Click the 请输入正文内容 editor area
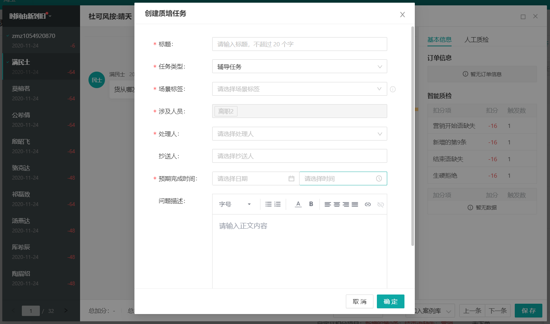Viewport: 550px width, 324px height. 300,251
